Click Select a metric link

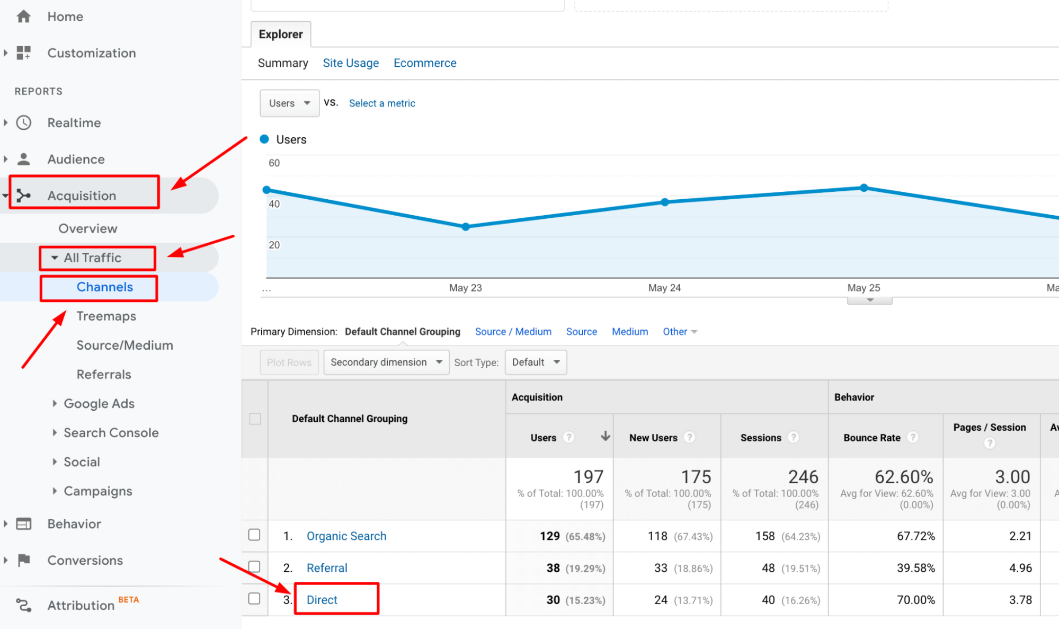(x=382, y=103)
